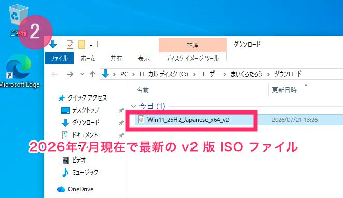This screenshot has height=198, width=343.
Task: Open ビデオ in the navigation pane
Action: click(x=79, y=160)
